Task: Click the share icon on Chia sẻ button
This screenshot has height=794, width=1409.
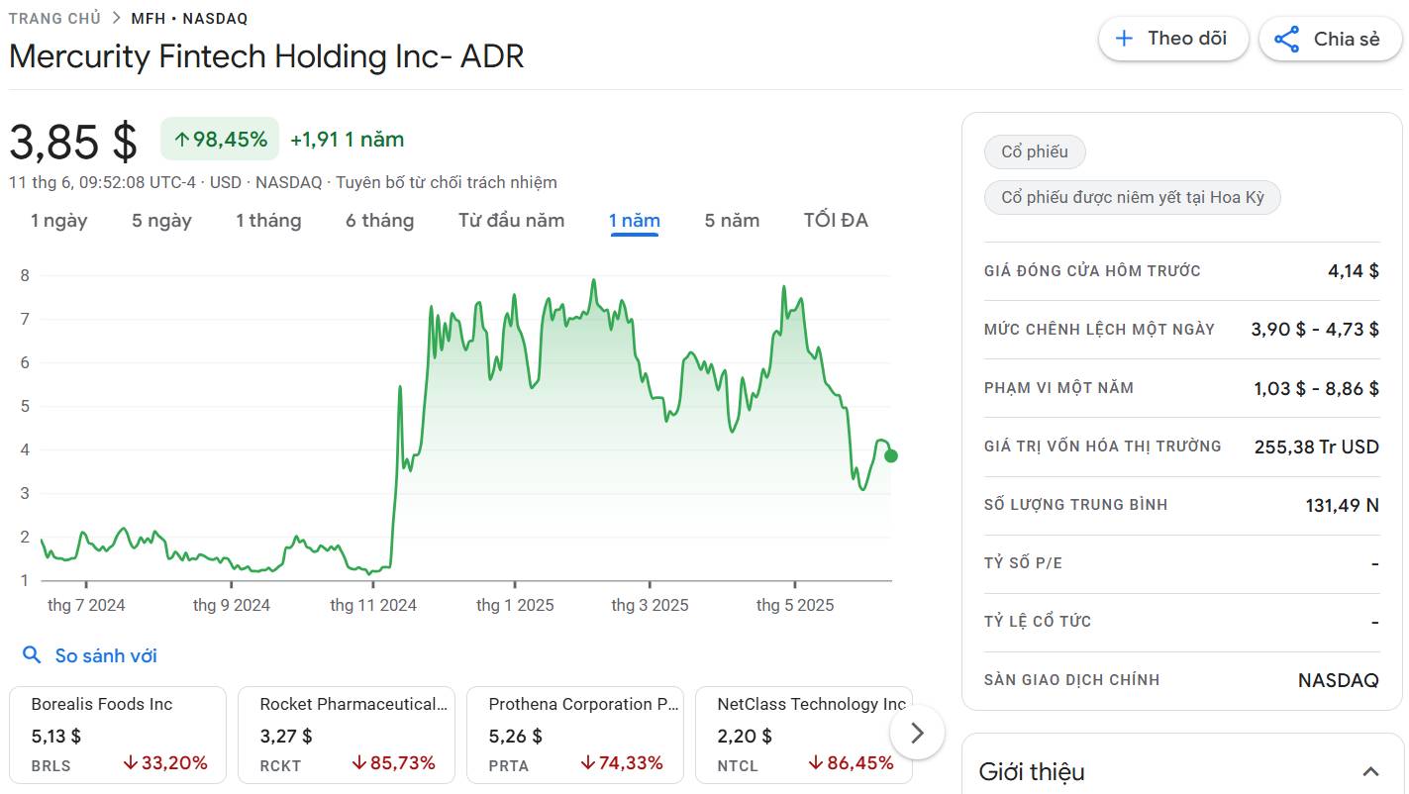Action: tap(1286, 40)
